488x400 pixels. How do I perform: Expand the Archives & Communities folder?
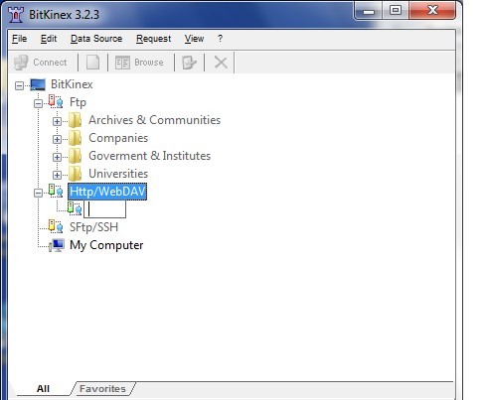point(57,121)
